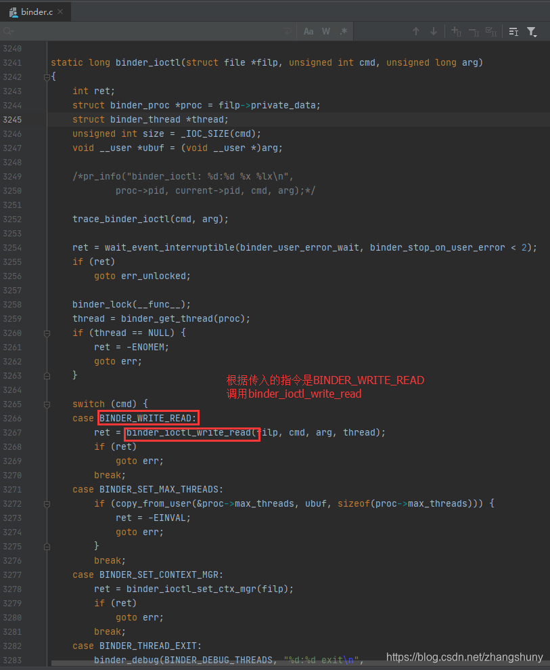Collapse the copy_from_user if block at line 3272
Image resolution: width=550 pixels, height=670 pixels.
coord(47,504)
